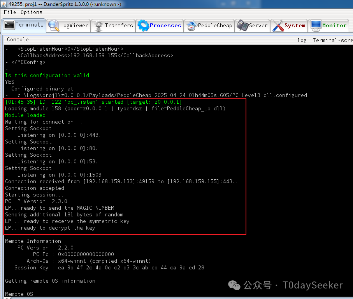
Task: Click 'Listening on [0.0.0.0]:80.' line
Action: pos(58,149)
